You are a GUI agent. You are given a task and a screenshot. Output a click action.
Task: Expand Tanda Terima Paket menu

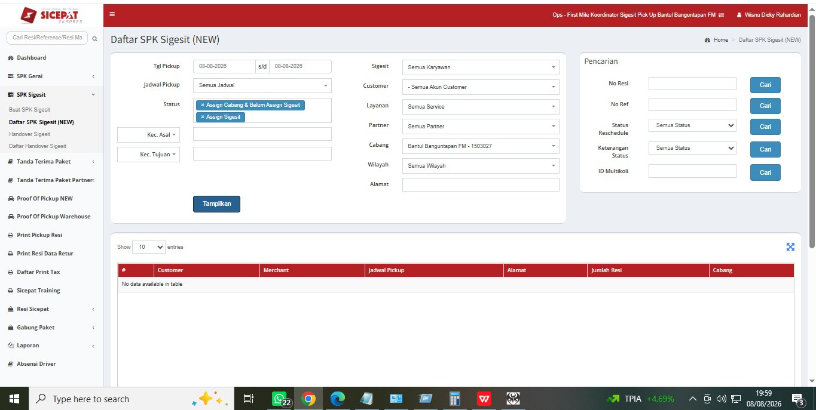[x=51, y=162]
